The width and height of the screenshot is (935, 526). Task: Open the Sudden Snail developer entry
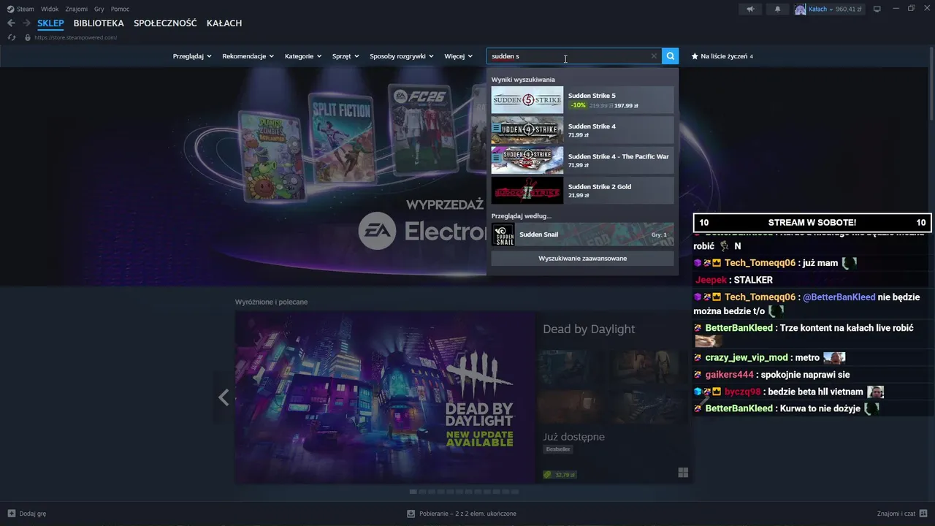582,235
